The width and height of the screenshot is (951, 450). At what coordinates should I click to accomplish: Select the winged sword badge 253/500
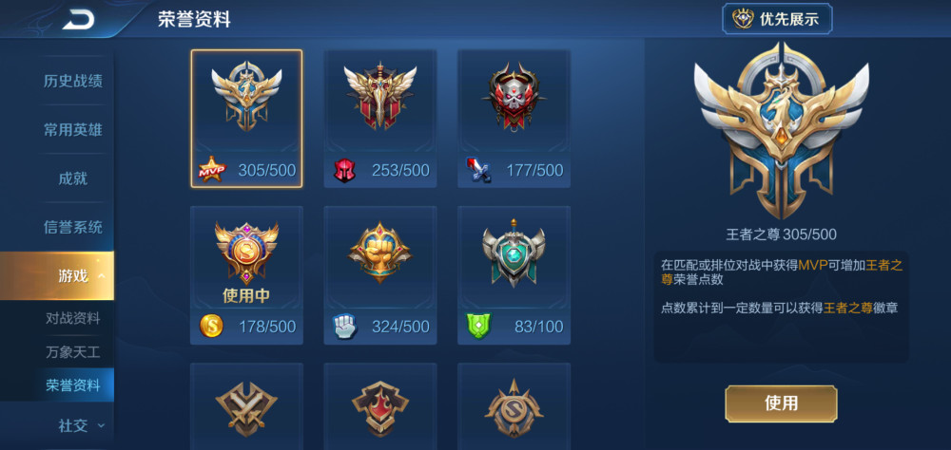(380, 119)
